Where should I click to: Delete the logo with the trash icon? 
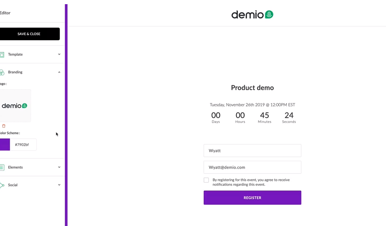click(x=4, y=126)
